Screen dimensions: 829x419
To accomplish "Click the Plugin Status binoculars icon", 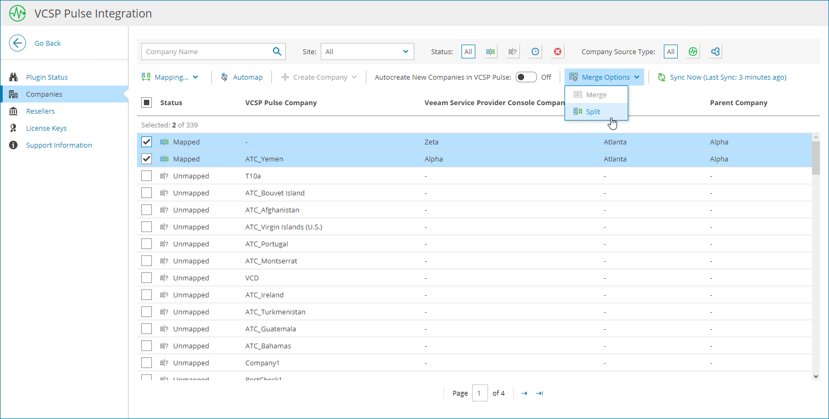I will (13, 77).
